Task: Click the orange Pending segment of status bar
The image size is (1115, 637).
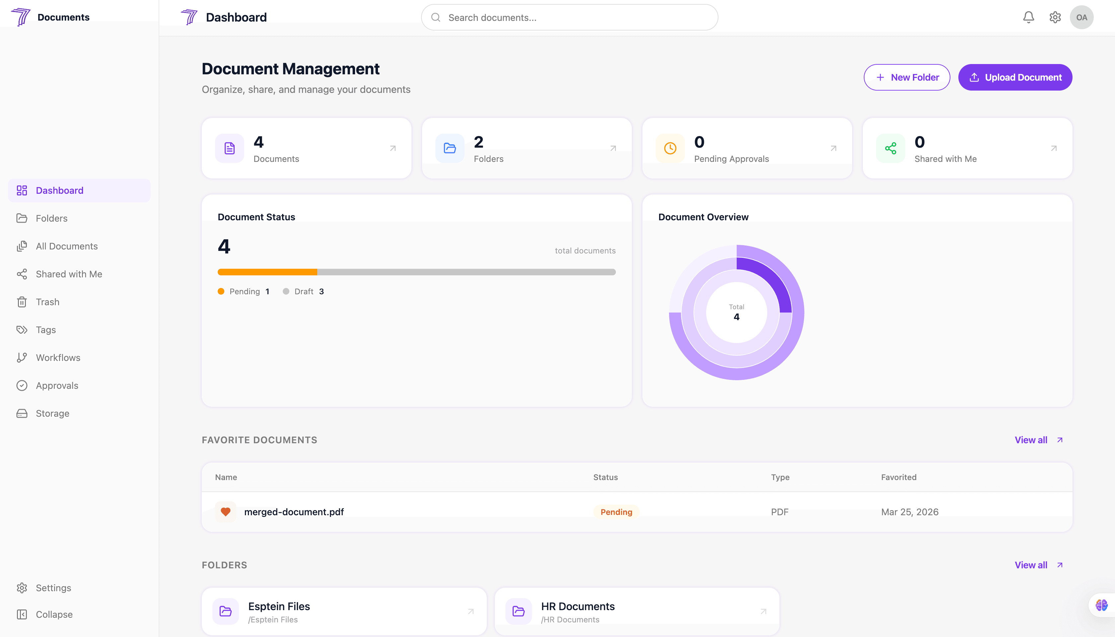Action: click(x=267, y=272)
